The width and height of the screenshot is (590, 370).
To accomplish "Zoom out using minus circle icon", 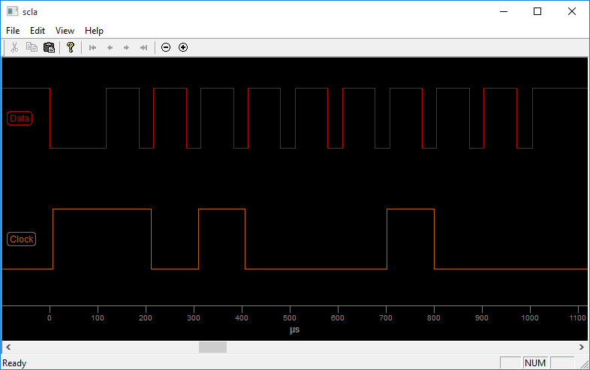I will [166, 47].
